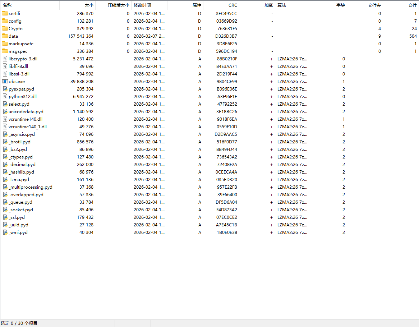Screen dimensions: 419x327
Task: Select the _ssl.pyd file icon
Action: pyautogui.click(x=5, y=217)
